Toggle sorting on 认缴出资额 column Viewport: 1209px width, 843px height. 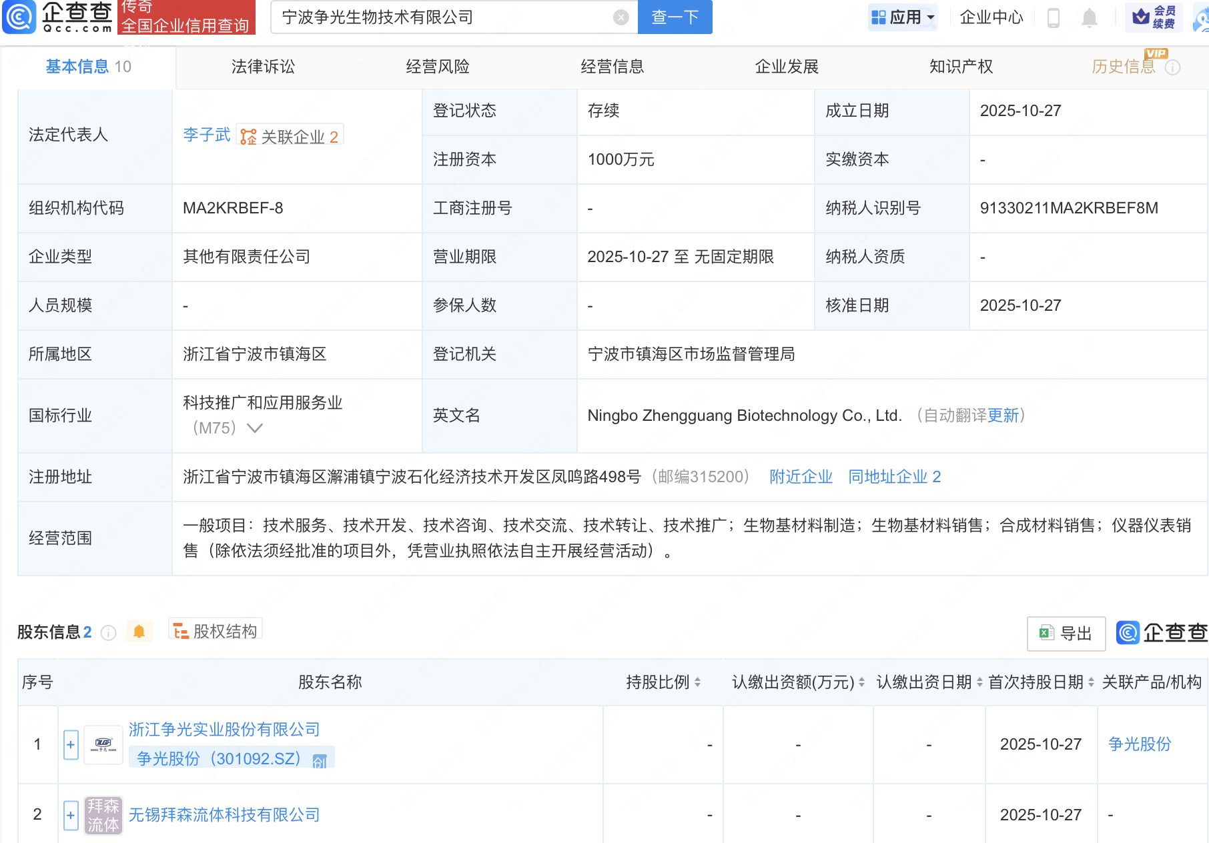click(x=861, y=682)
